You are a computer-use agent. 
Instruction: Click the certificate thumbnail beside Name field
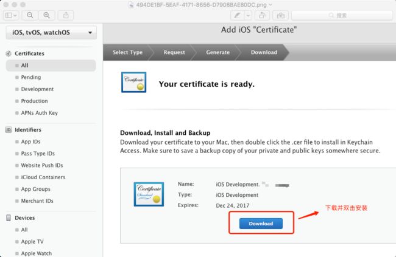click(x=149, y=194)
